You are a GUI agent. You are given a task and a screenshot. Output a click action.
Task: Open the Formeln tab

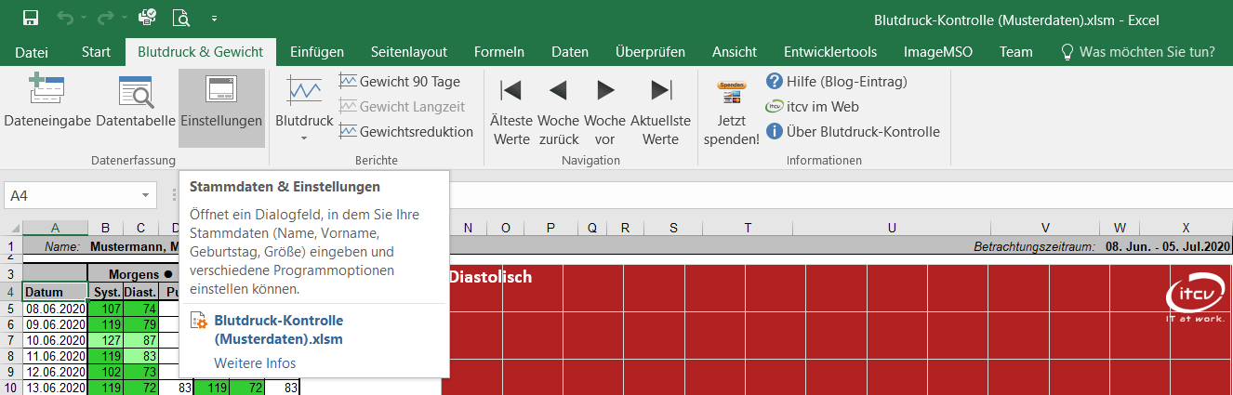[x=499, y=52]
